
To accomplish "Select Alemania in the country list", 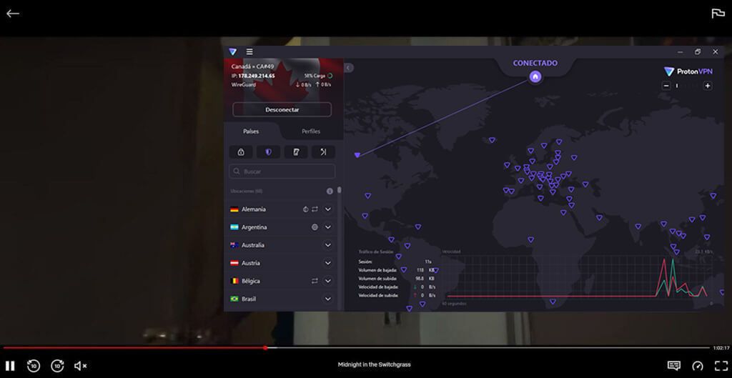I will pyautogui.click(x=254, y=209).
